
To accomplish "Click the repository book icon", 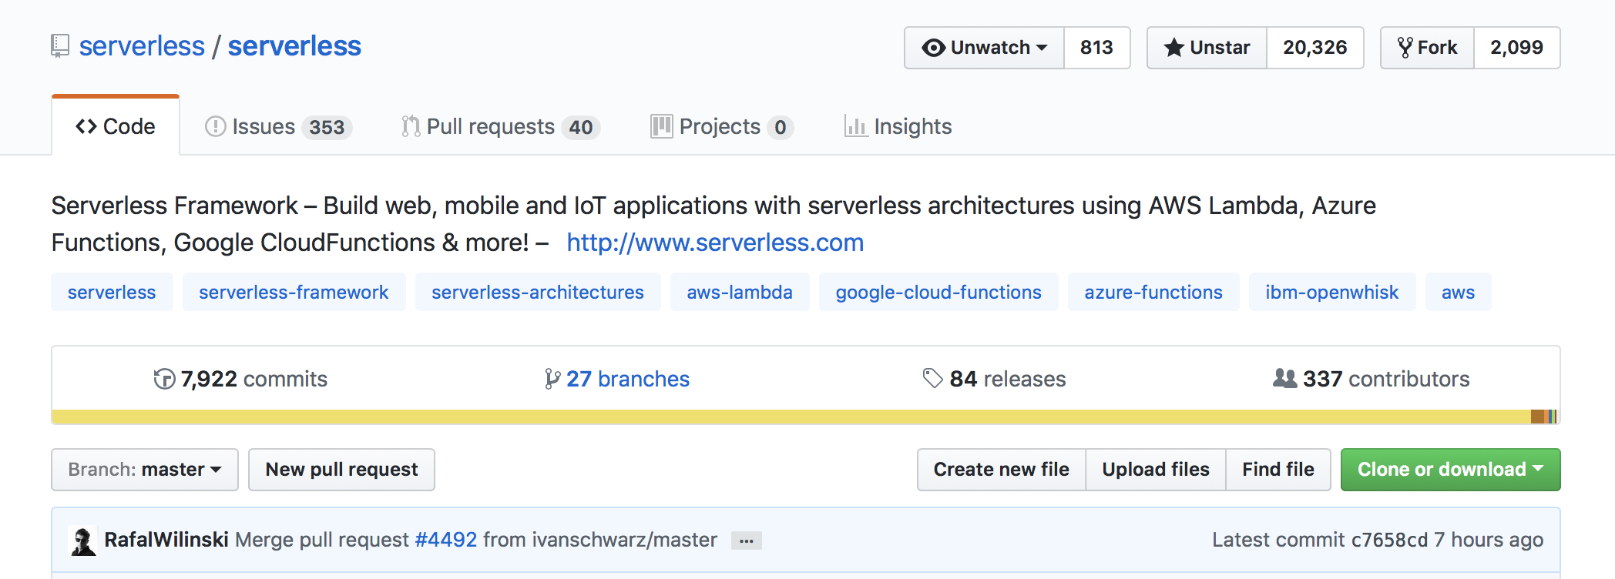I will (x=60, y=46).
